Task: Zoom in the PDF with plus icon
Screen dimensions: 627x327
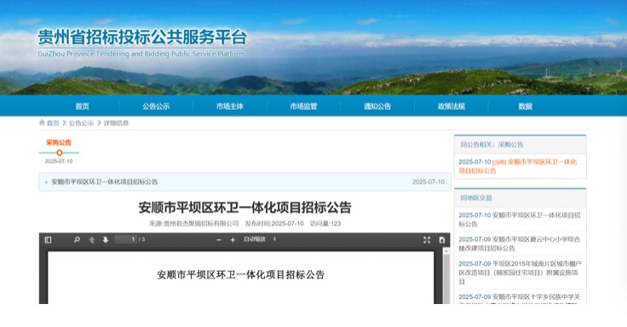Action: click(233, 240)
